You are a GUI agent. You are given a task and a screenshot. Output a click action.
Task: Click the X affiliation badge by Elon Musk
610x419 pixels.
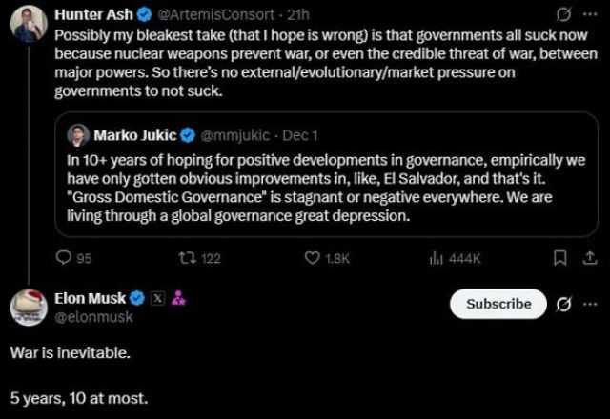(x=159, y=298)
